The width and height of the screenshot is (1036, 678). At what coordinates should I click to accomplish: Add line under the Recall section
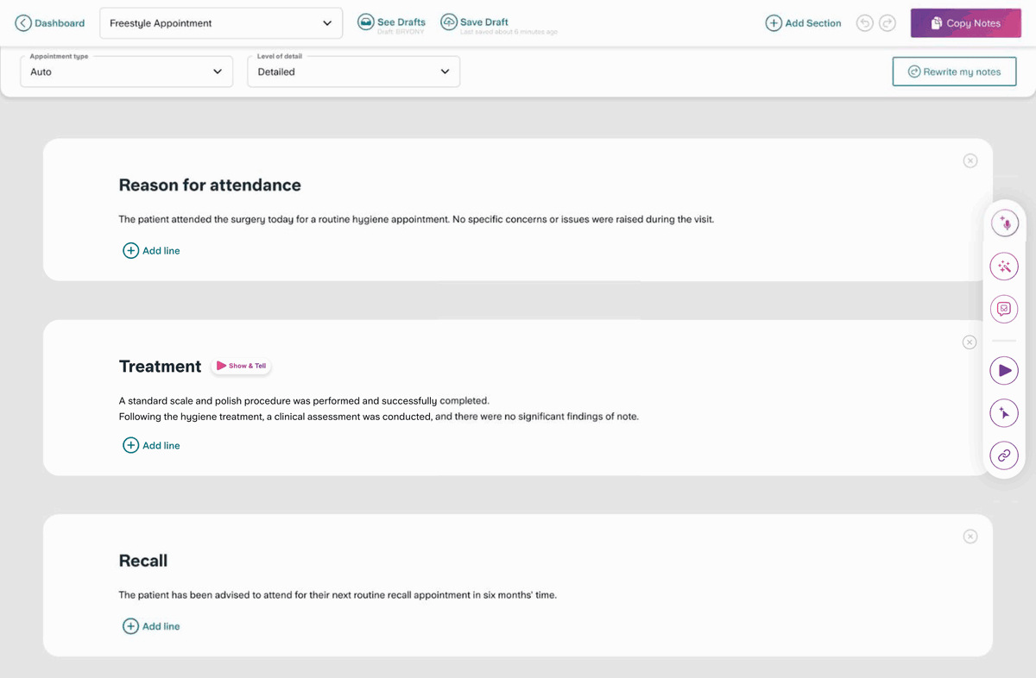(151, 626)
